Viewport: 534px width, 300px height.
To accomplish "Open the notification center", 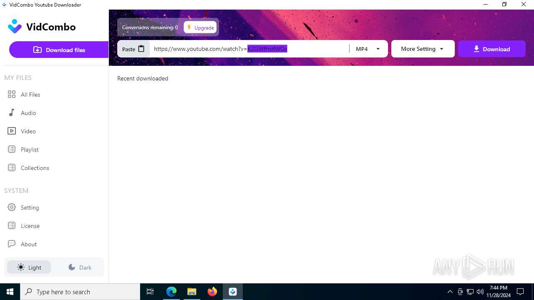I will pos(520,292).
